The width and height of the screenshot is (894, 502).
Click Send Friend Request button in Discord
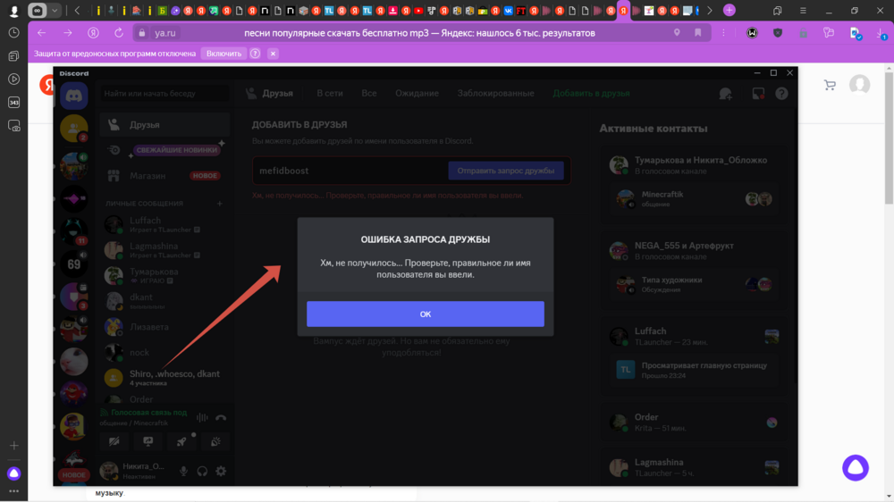(x=506, y=171)
